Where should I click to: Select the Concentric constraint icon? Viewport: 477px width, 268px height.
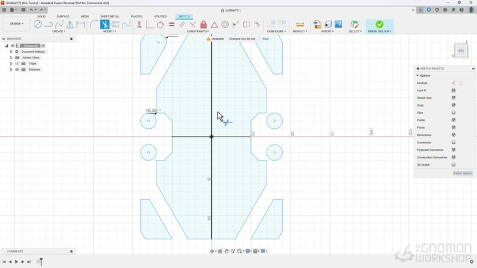click(x=225, y=25)
